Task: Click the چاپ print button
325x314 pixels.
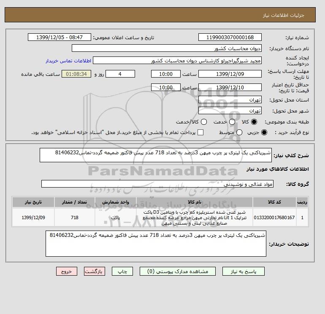Action: pos(122,271)
